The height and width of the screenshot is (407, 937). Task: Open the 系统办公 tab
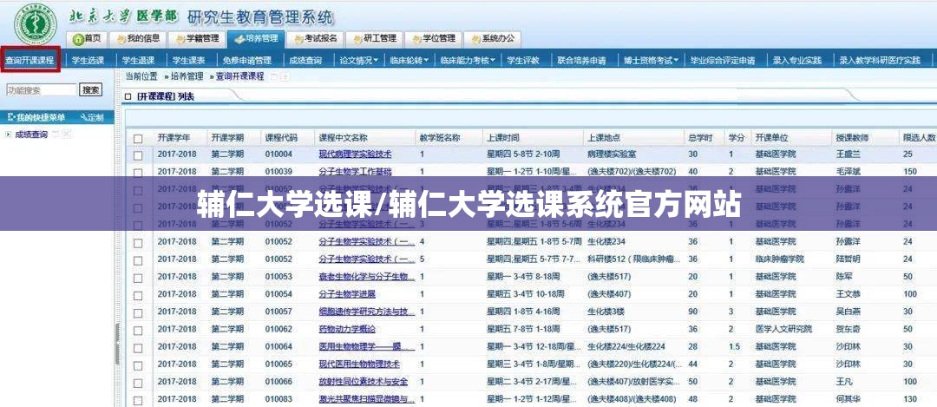(492, 39)
